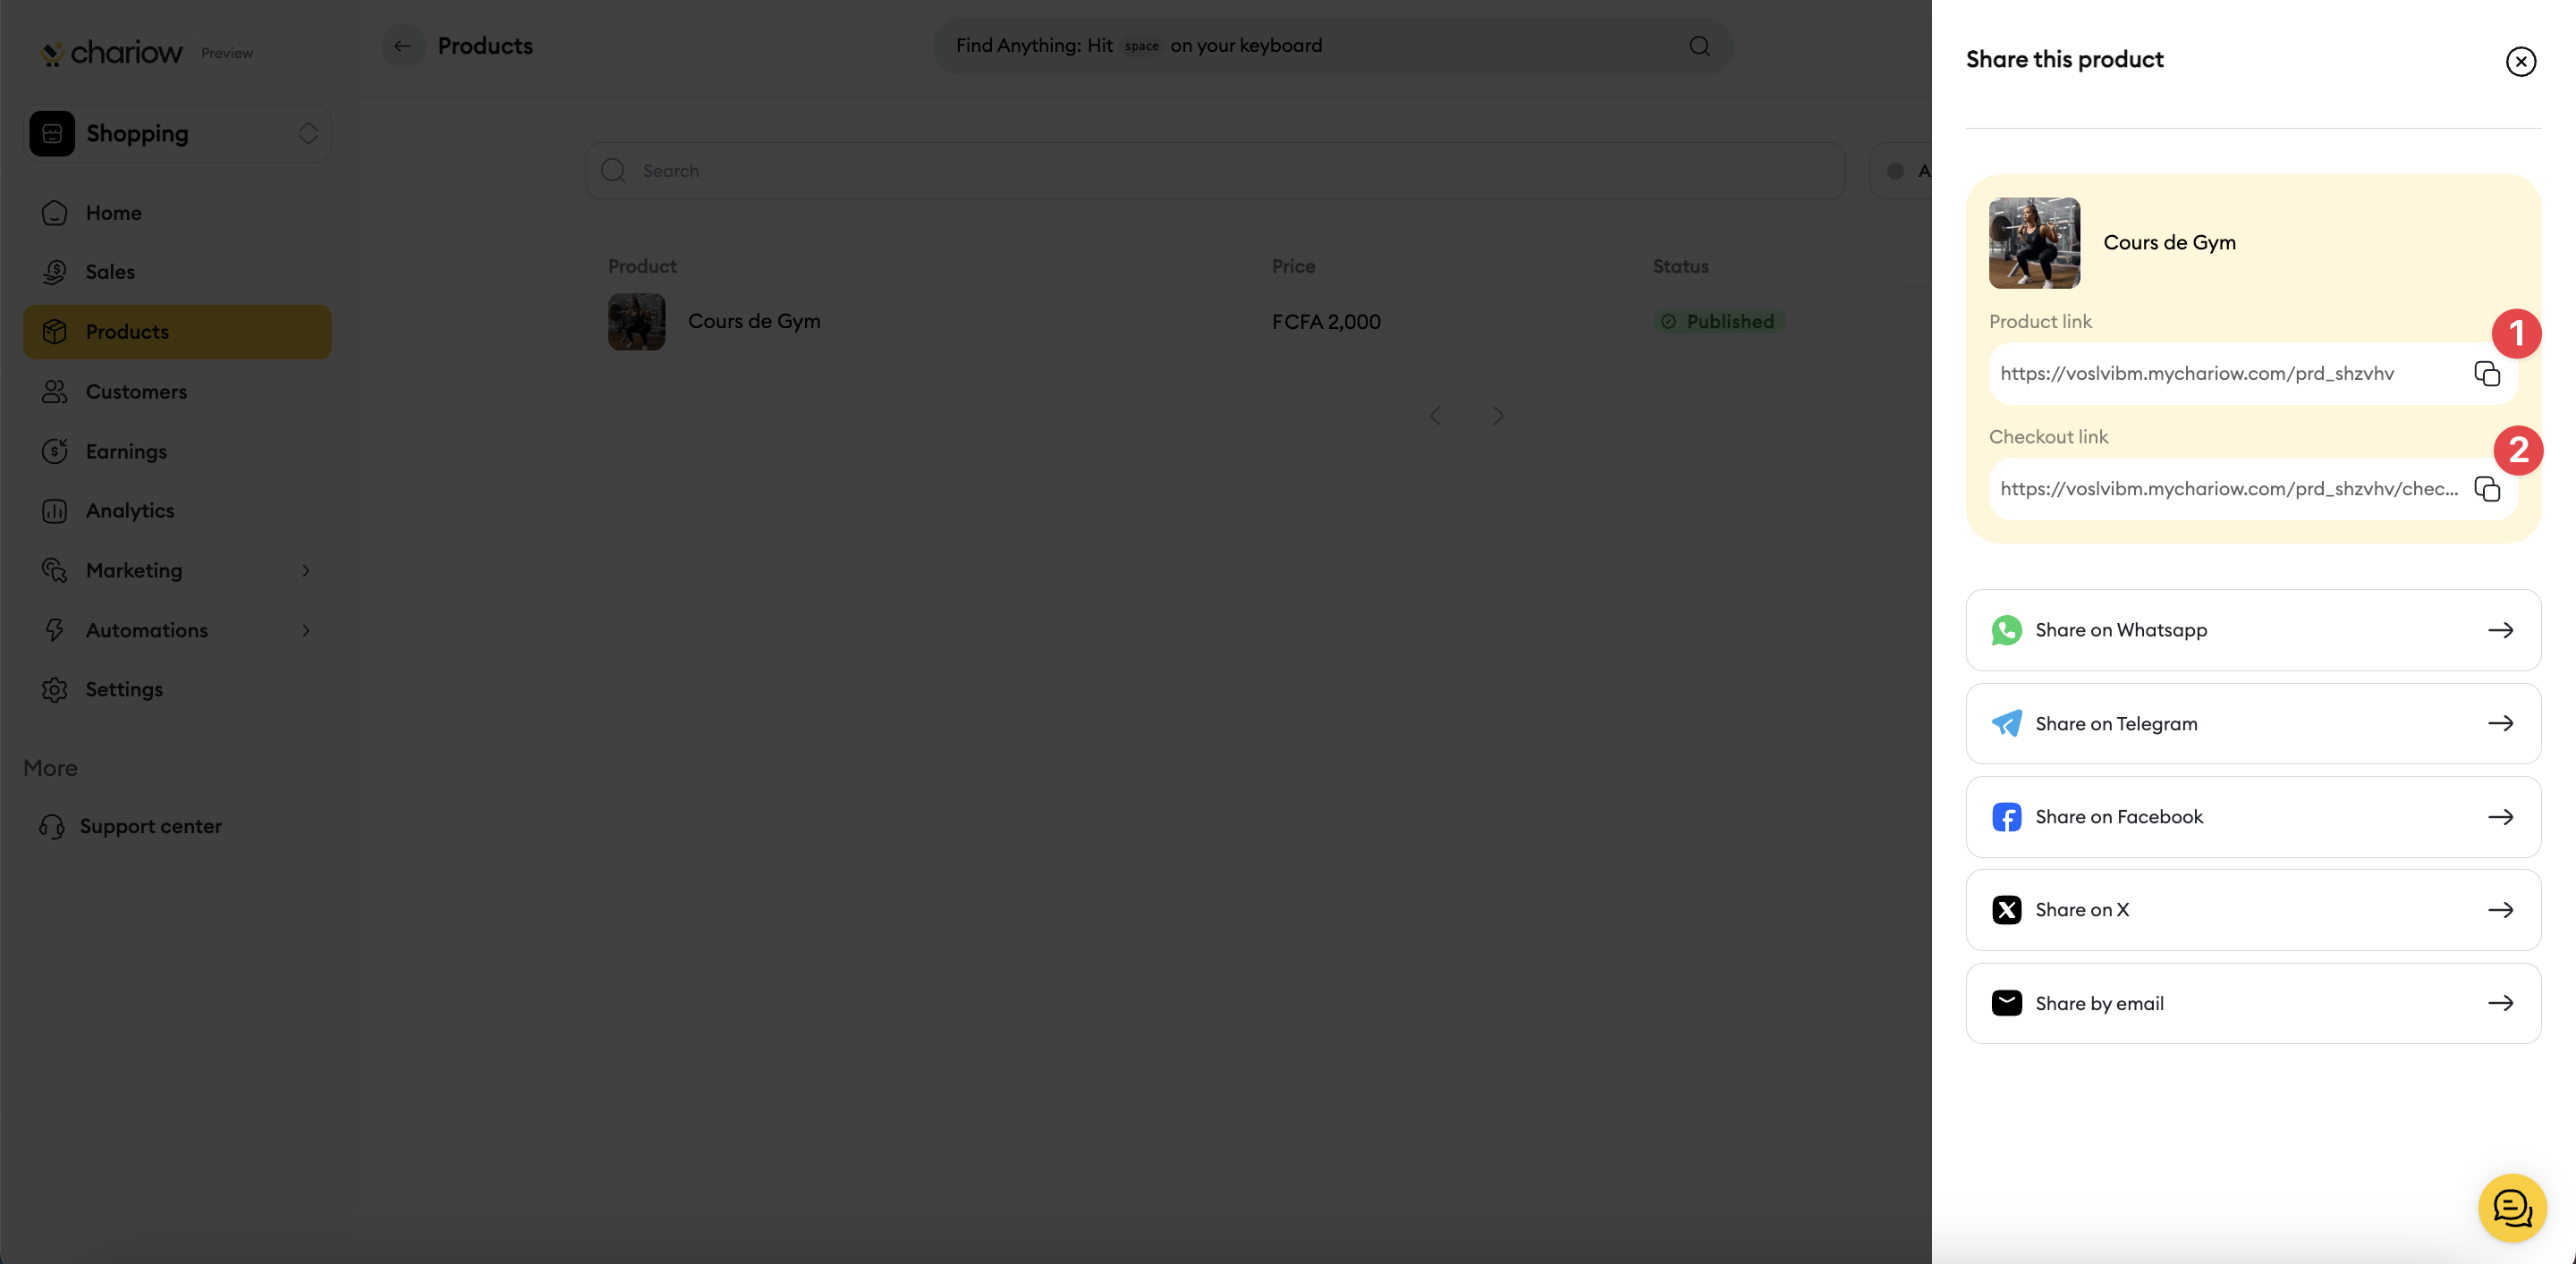Click the email envelope icon
The image size is (2576, 1264).
click(x=2006, y=1003)
